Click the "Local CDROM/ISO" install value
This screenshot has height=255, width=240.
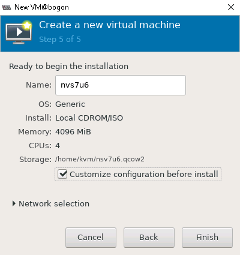[89, 118]
